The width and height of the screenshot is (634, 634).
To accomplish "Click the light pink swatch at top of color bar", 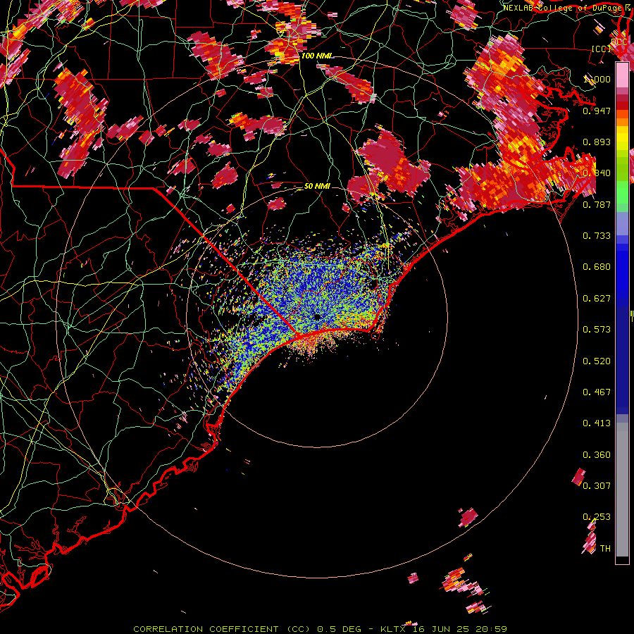I will tap(622, 75).
